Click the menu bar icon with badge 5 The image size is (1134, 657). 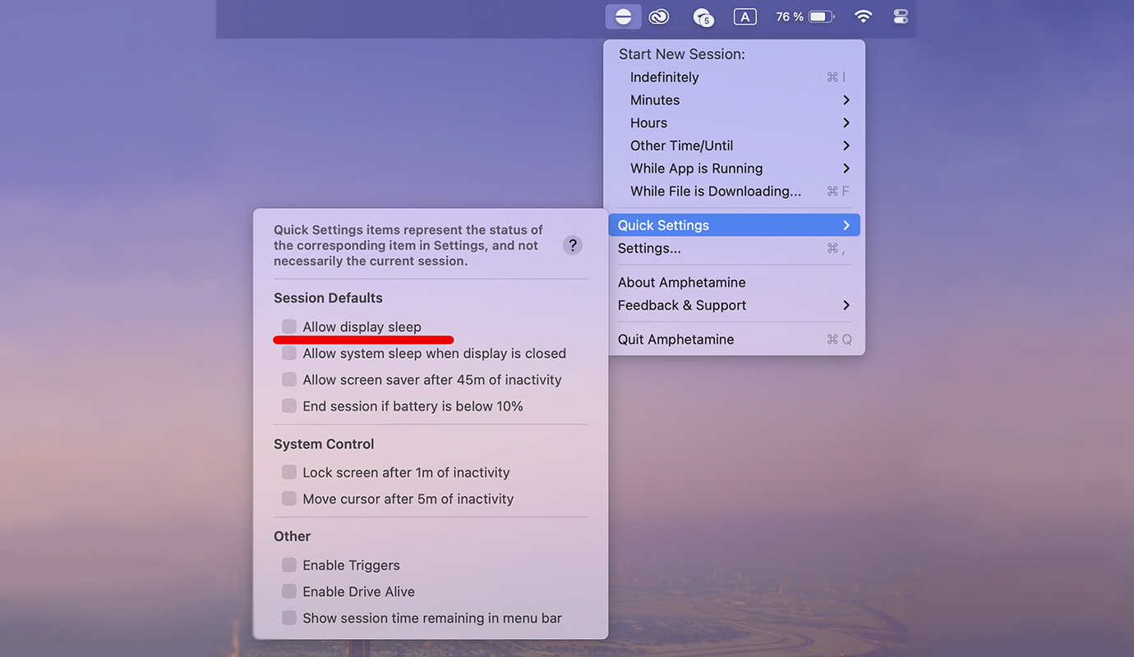click(702, 16)
